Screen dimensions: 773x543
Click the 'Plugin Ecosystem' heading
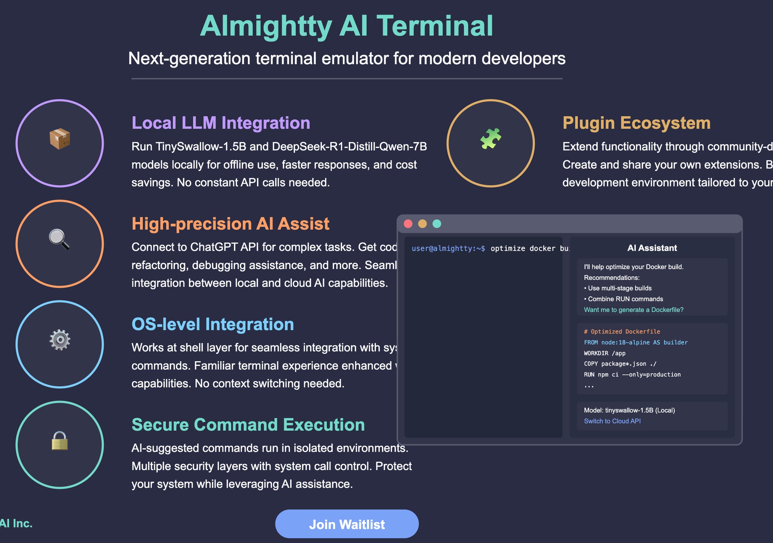pyautogui.click(x=636, y=123)
